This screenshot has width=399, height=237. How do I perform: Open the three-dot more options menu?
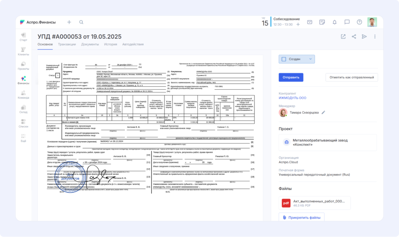pyautogui.click(x=375, y=36)
